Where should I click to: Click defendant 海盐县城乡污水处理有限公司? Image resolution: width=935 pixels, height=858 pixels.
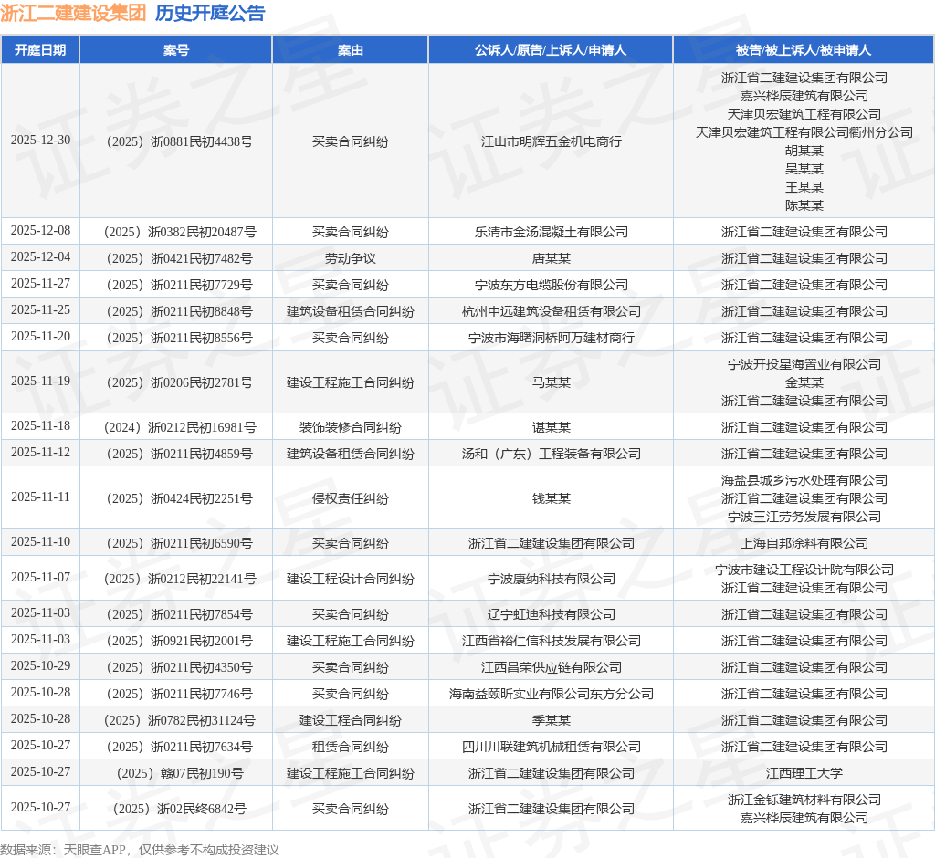(804, 480)
